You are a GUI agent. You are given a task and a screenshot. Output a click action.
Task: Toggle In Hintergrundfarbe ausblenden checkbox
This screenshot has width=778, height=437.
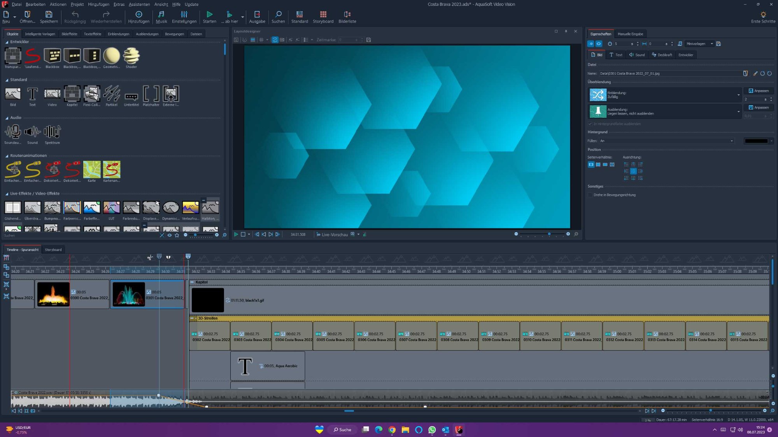(x=590, y=124)
